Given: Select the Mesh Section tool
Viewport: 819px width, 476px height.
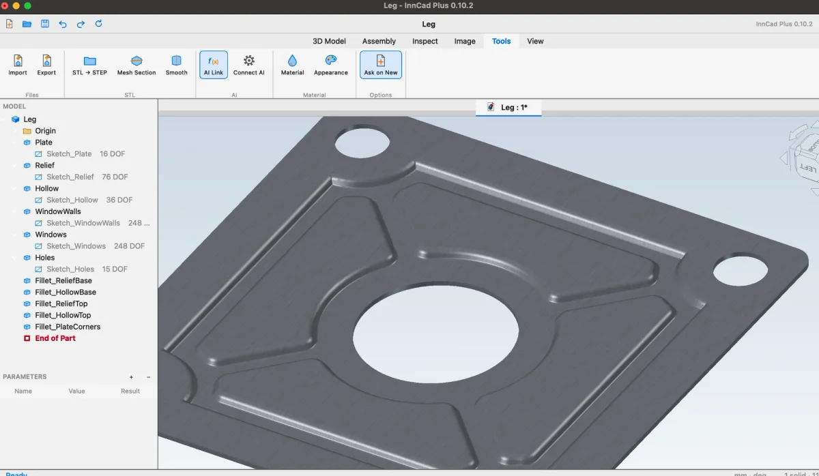Looking at the screenshot, I should pyautogui.click(x=136, y=65).
